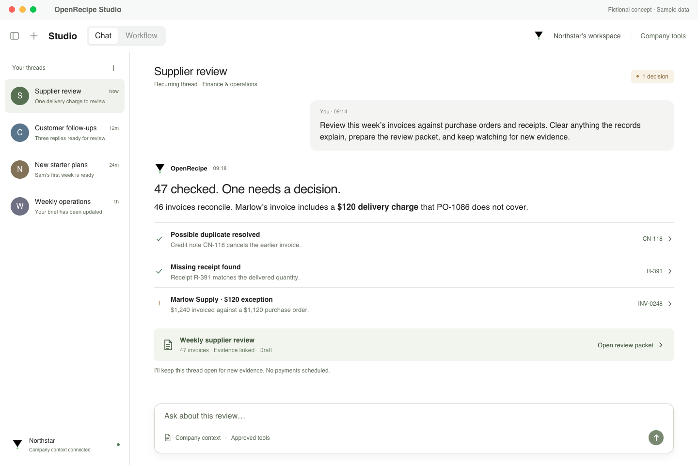Image resolution: width=698 pixels, height=465 pixels.
Task: Click the macOS green maximize button
Action: 33,10
